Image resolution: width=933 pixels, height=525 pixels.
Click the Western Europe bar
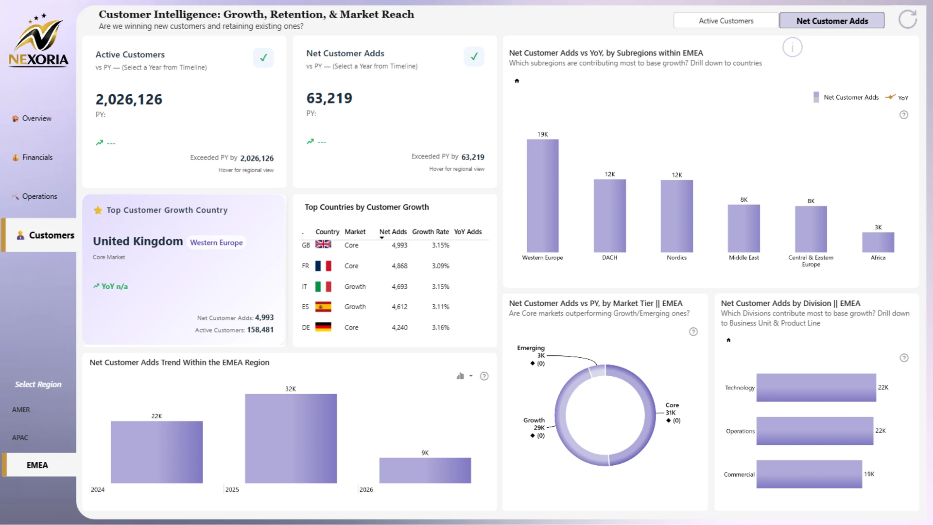point(542,195)
